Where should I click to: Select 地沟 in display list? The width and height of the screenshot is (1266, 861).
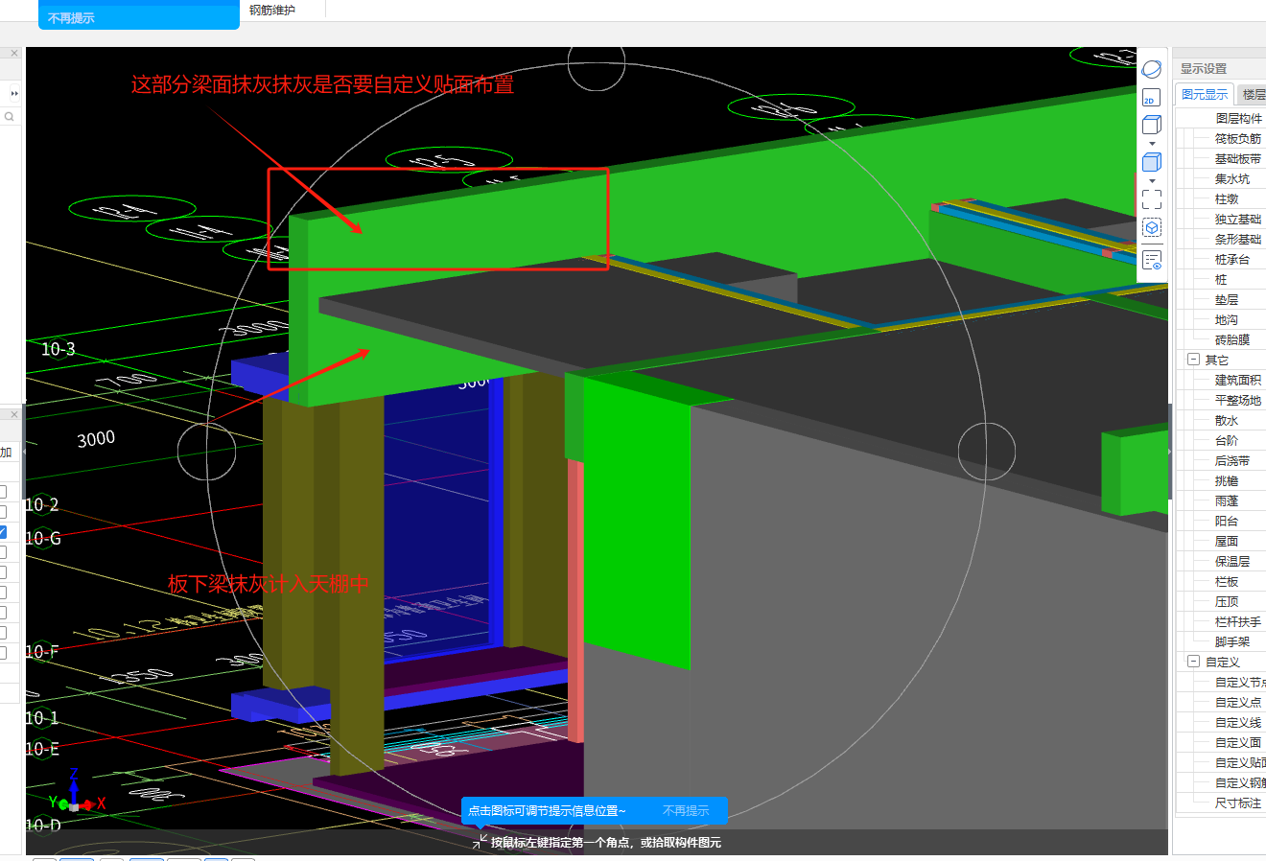coord(1227,319)
